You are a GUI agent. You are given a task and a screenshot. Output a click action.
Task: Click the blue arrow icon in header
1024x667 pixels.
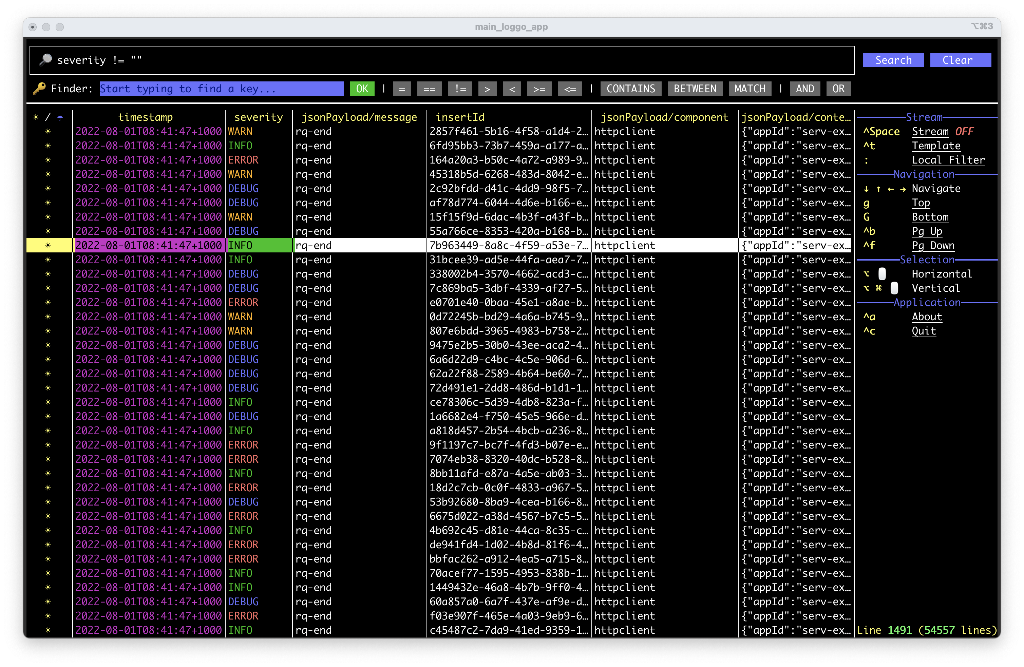point(60,117)
